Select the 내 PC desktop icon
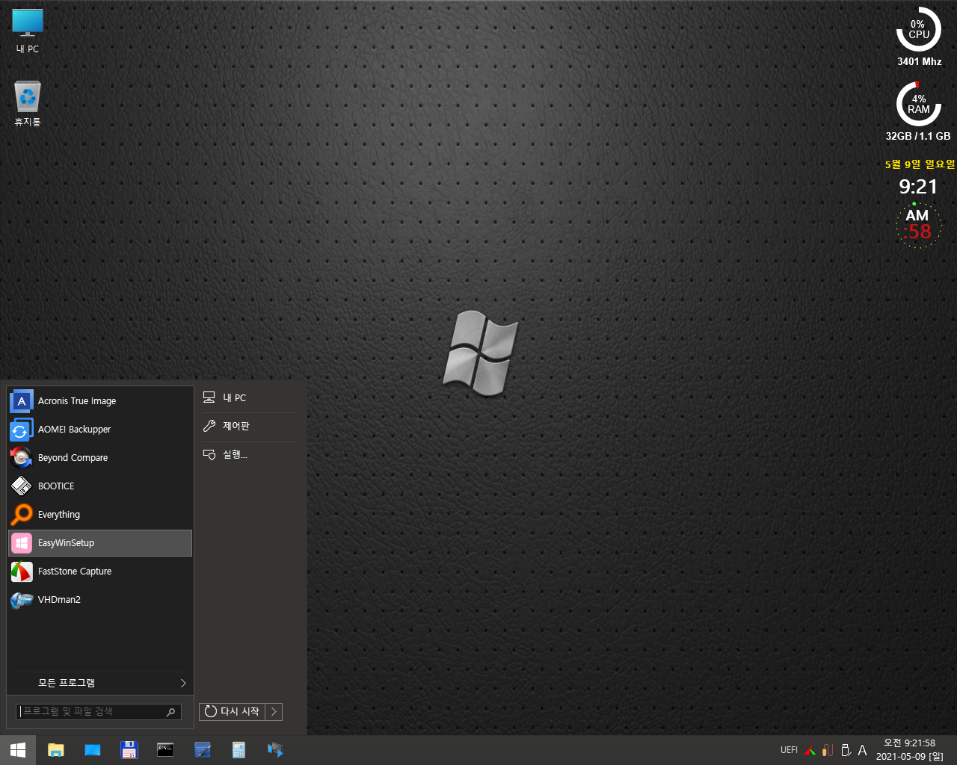The height and width of the screenshot is (765, 957). 28,31
